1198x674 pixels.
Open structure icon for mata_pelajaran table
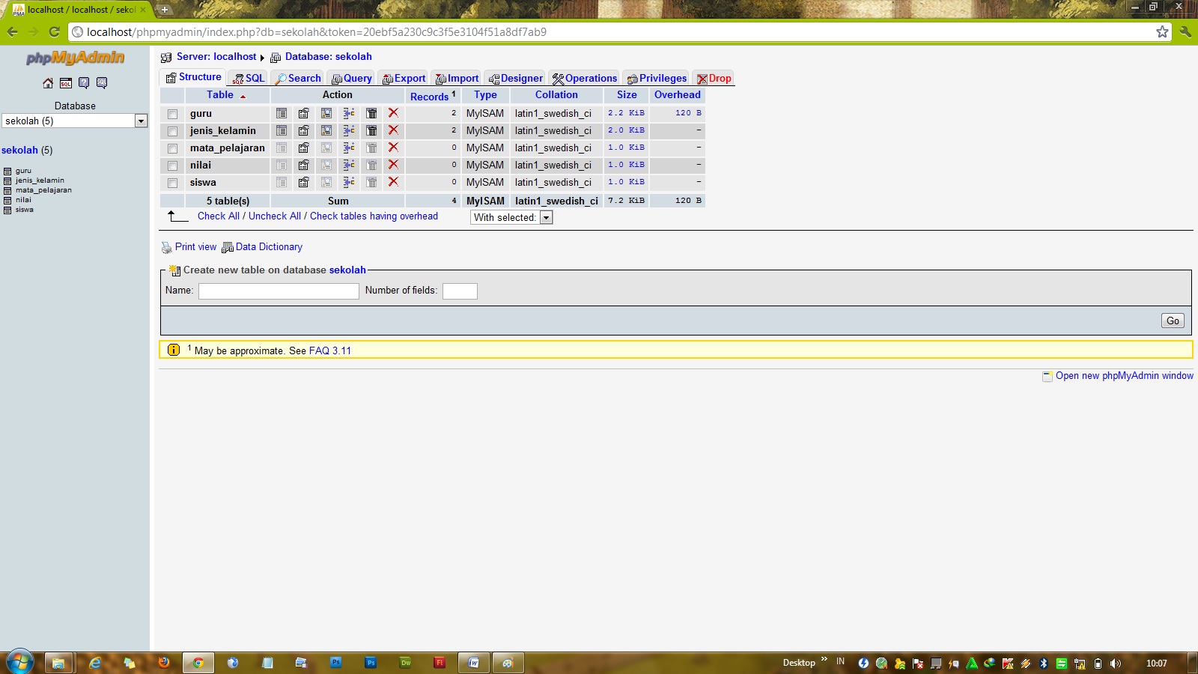[x=304, y=148]
